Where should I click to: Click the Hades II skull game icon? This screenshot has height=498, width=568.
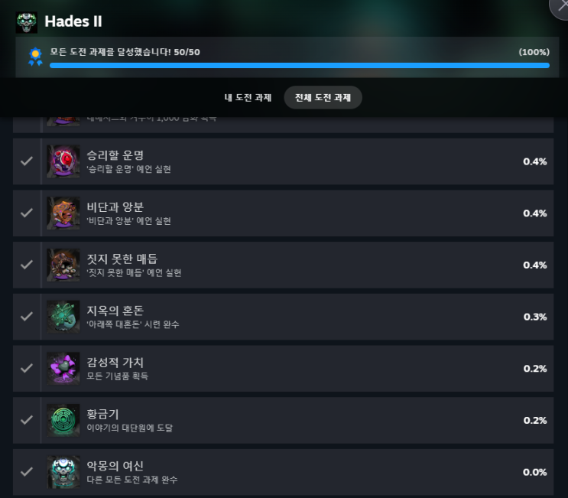27,22
